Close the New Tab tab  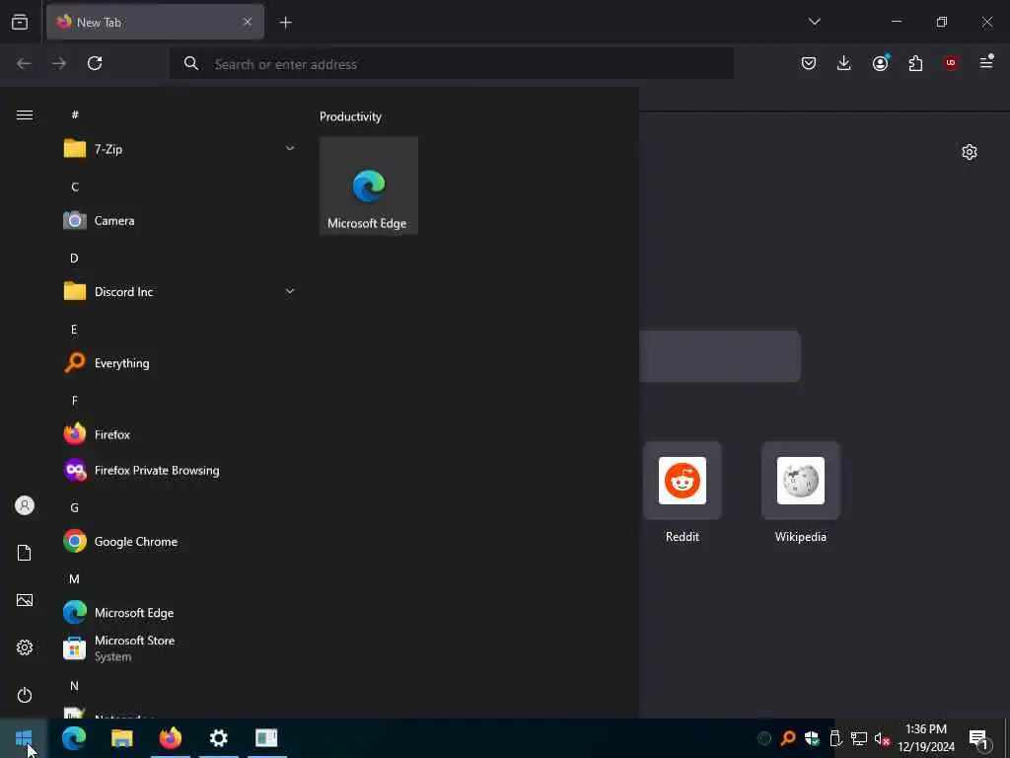tap(248, 22)
